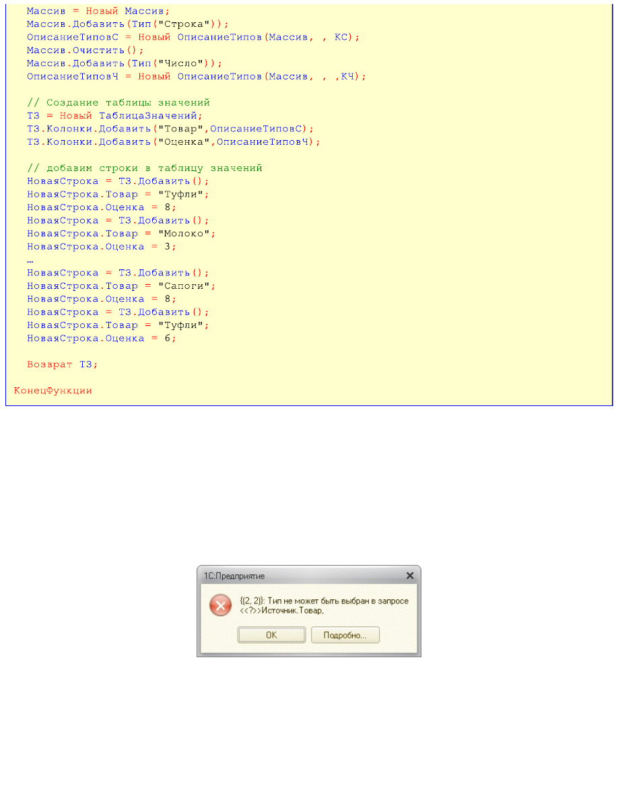Open error details with the Подробно... button

coord(345,635)
